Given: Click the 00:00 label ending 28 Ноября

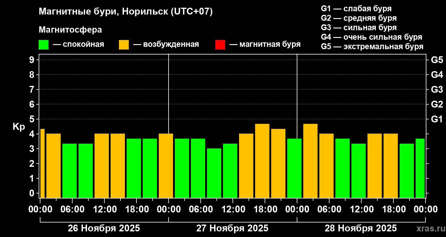Looking at the screenshot, I should [425, 209].
